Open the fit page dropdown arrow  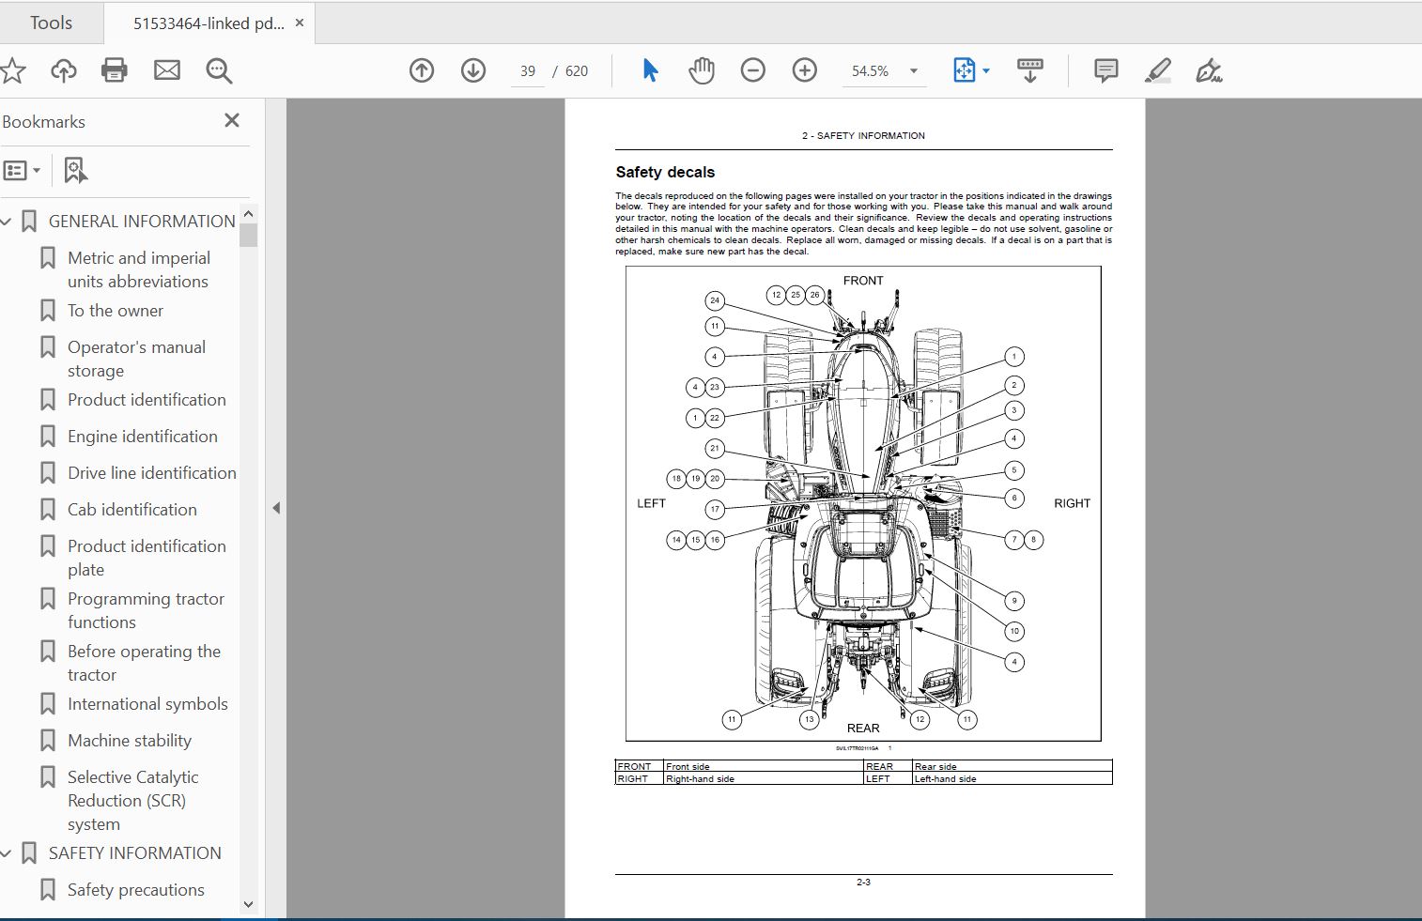(x=986, y=71)
